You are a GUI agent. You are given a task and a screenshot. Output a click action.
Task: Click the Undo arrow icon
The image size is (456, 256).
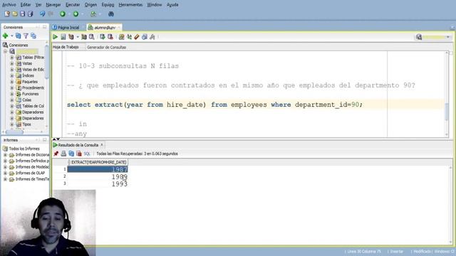[43, 14]
